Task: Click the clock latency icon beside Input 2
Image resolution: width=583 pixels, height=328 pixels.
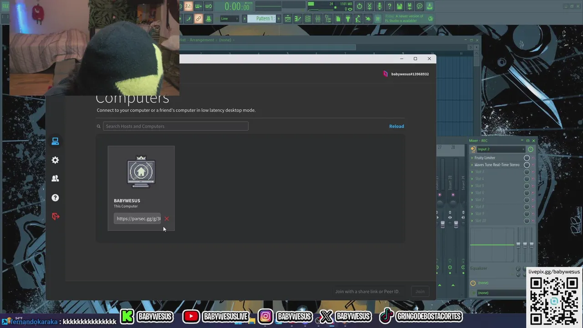Action: pos(531,149)
